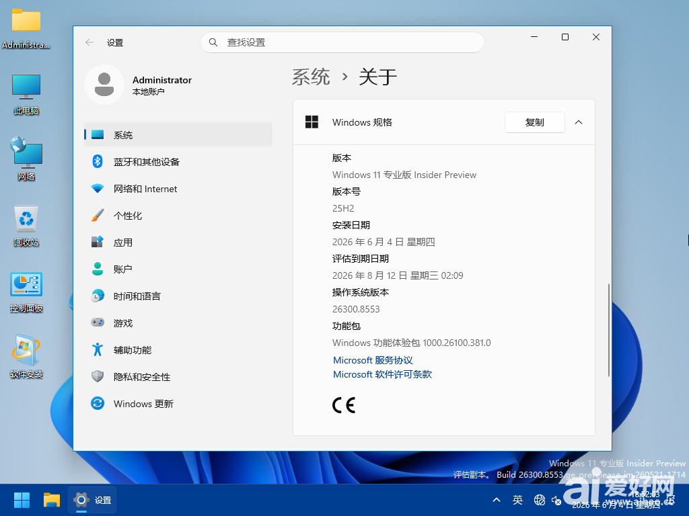The image size is (689, 516).
Task: Select the 此电脑 desktop icon
Action: tap(26, 94)
